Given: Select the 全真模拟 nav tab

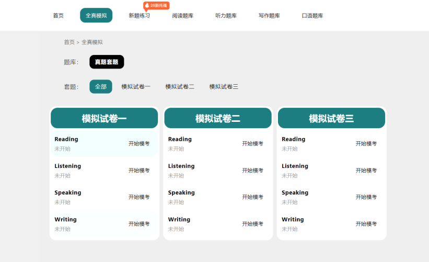Looking at the screenshot, I should [x=96, y=15].
